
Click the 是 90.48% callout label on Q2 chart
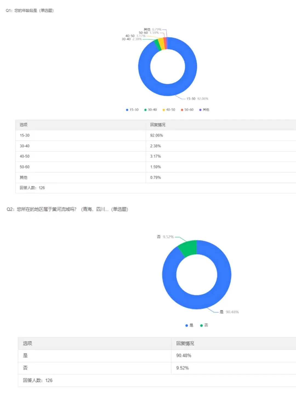point(229,312)
